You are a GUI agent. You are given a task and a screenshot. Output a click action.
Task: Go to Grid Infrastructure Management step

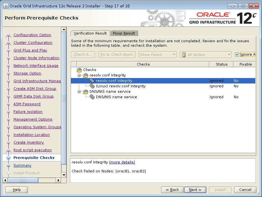(37, 81)
